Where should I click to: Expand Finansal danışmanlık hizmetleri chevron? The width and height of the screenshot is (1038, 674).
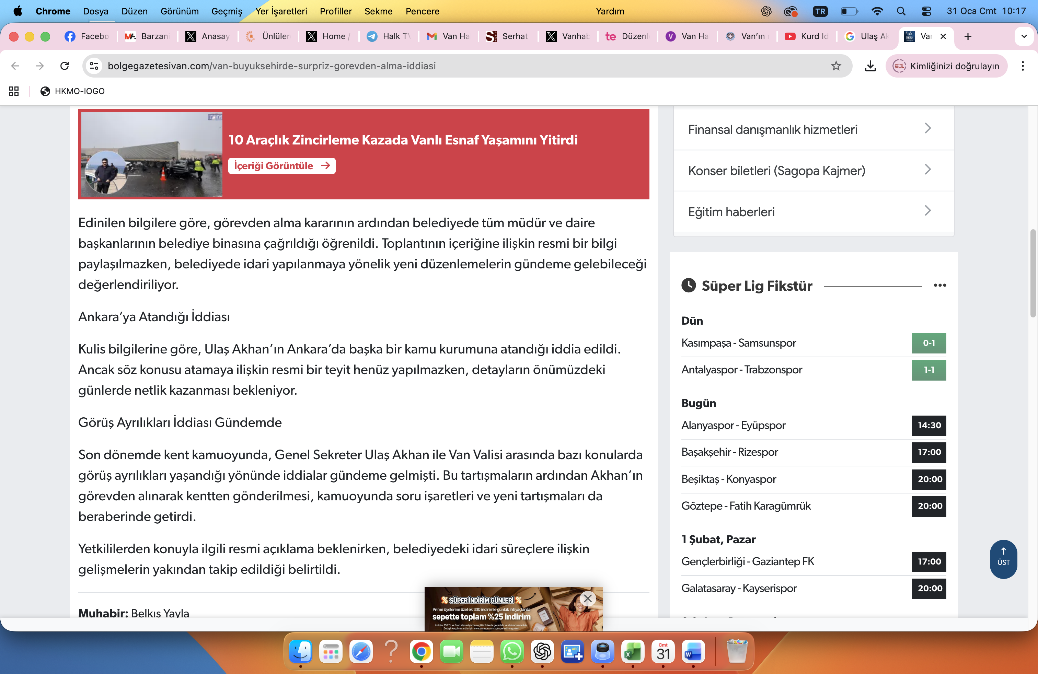(928, 129)
